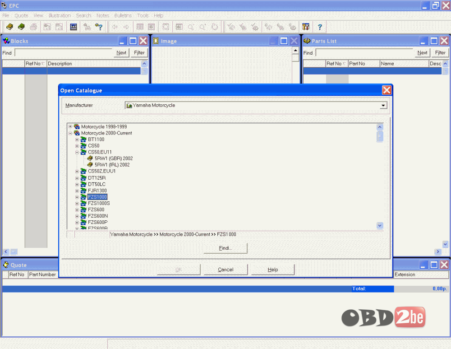Viewport: 451px width, 349px height.
Task: Click Cancel in the Open Catalogue dialog
Action: click(x=225, y=270)
